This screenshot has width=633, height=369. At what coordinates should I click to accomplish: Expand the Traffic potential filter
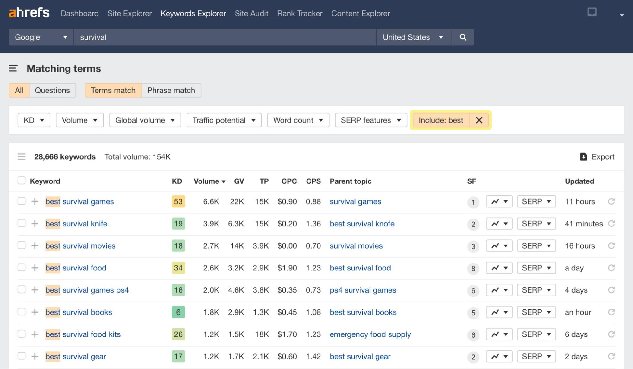tap(224, 120)
